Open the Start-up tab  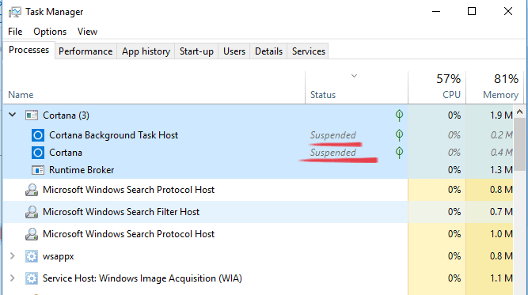tap(196, 51)
